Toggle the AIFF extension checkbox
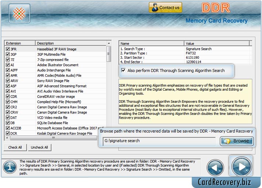 tap(8, 70)
